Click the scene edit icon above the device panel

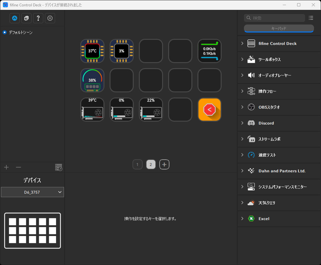(x=59, y=167)
